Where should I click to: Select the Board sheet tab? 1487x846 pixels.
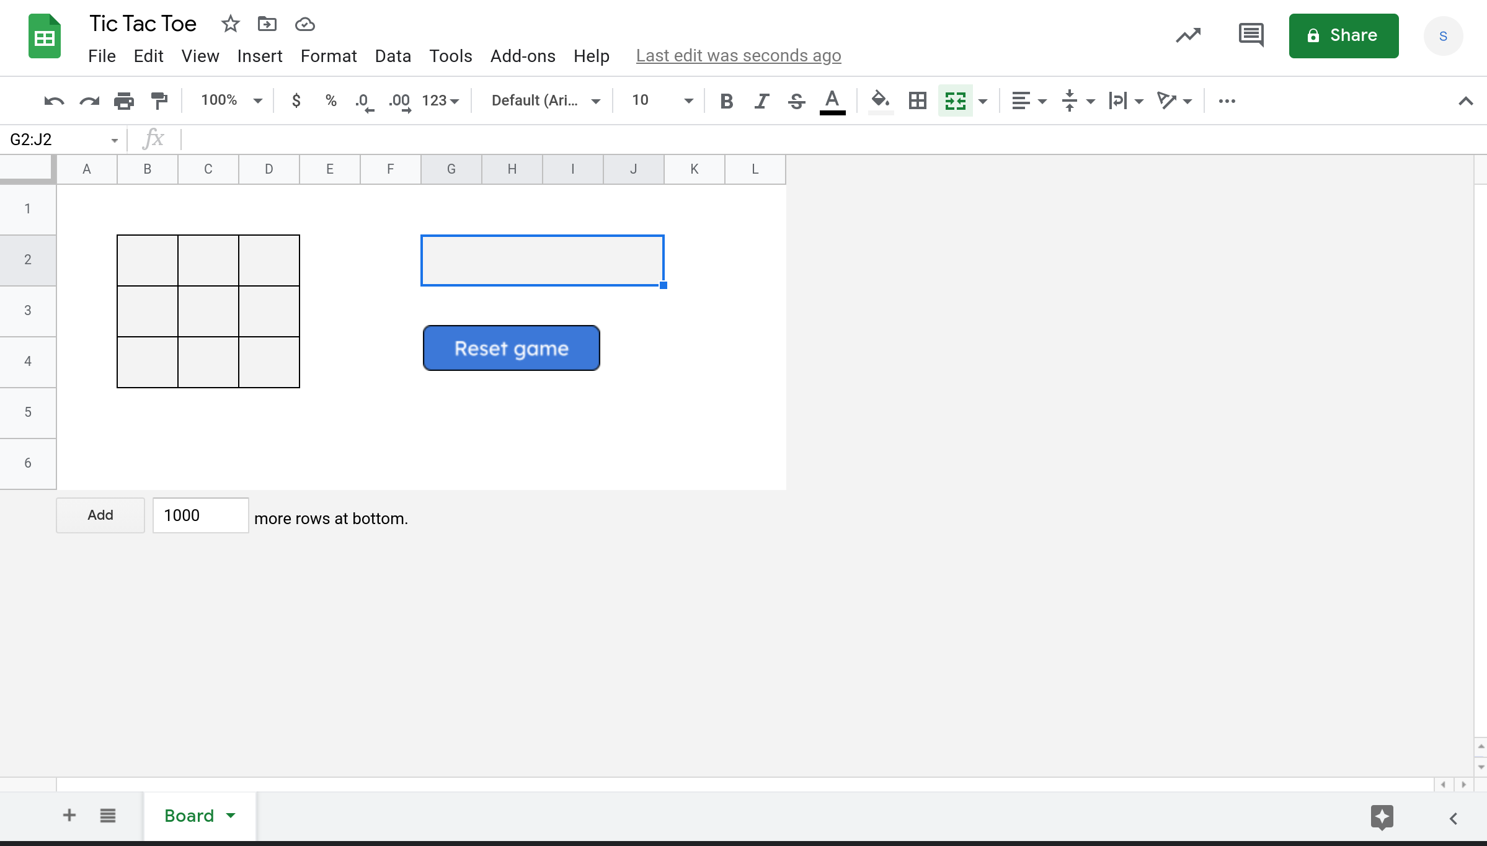[x=200, y=816]
